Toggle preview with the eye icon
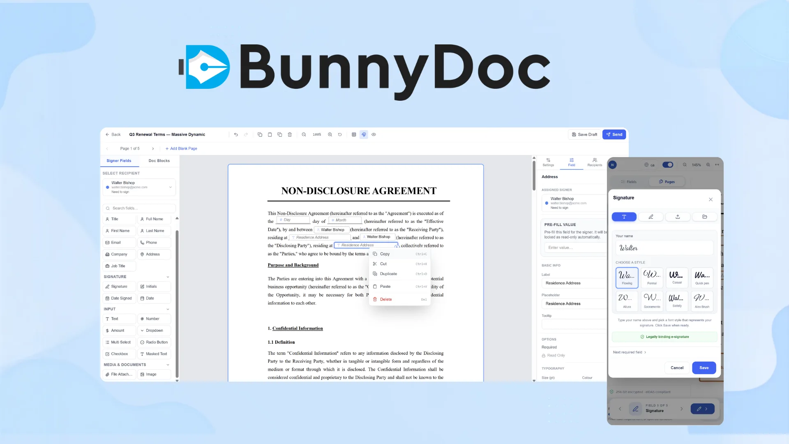 (374, 134)
